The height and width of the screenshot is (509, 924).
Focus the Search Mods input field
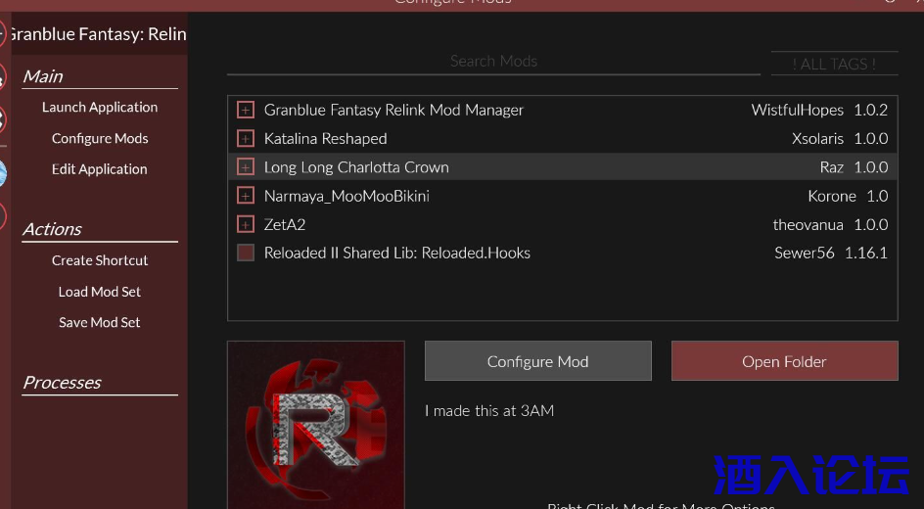click(x=493, y=62)
